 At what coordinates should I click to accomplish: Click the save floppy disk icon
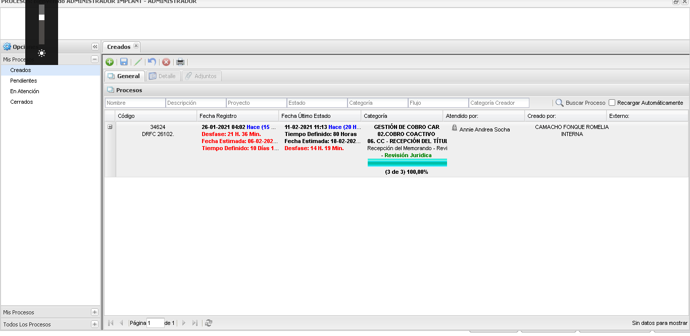tap(124, 62)
